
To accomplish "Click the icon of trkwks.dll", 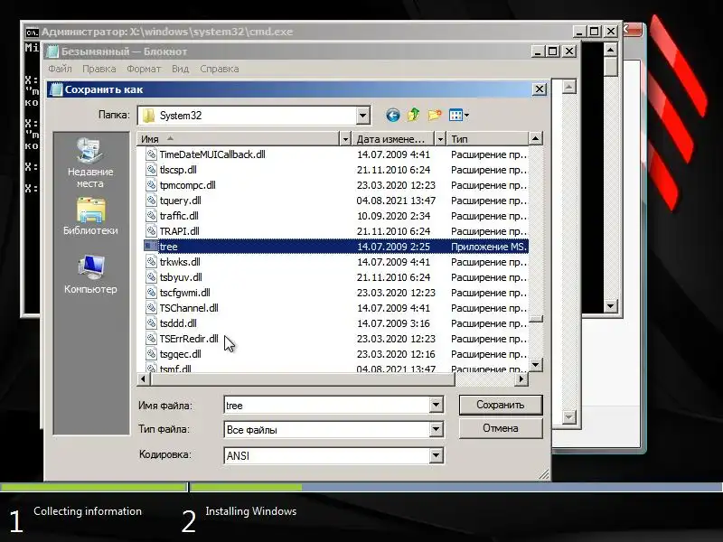I will tap(151, 262).
